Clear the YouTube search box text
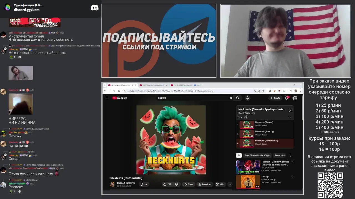This screenshot has width=355, height=199. click(231, 98)
